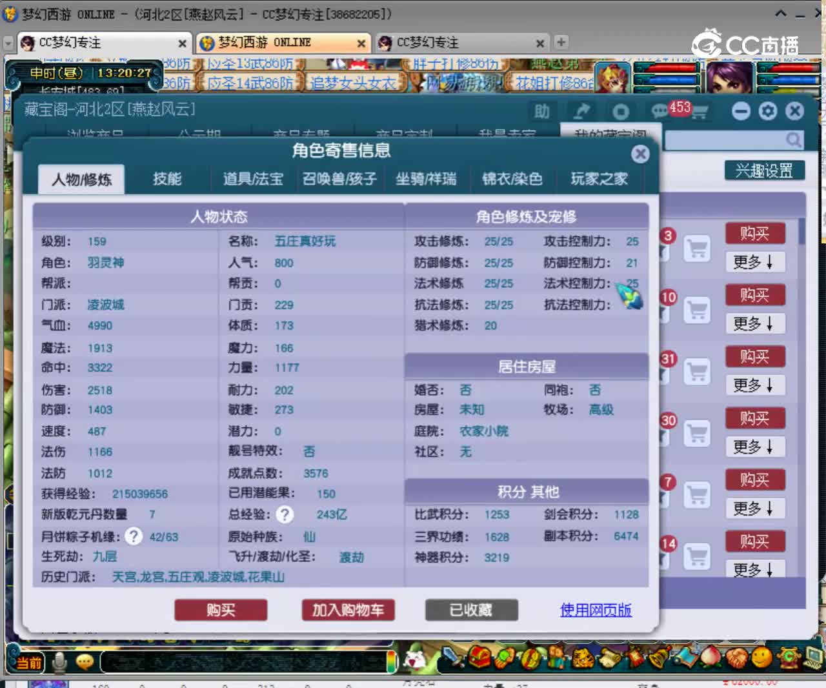This screenshot has height=688, width=826.
Task: Open the red treasure chest icon
Action: click(x=479, y=658)
